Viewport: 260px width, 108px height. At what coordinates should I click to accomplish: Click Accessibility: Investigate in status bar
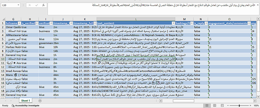point(27,105)
